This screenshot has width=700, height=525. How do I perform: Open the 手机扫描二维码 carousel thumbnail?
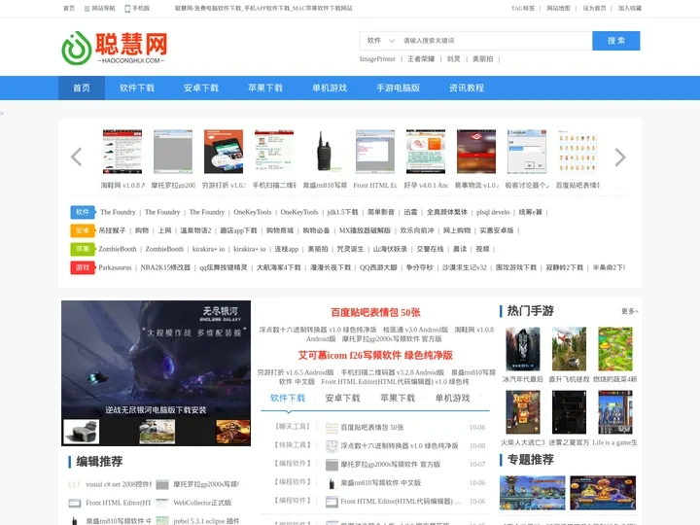point(274,152)
